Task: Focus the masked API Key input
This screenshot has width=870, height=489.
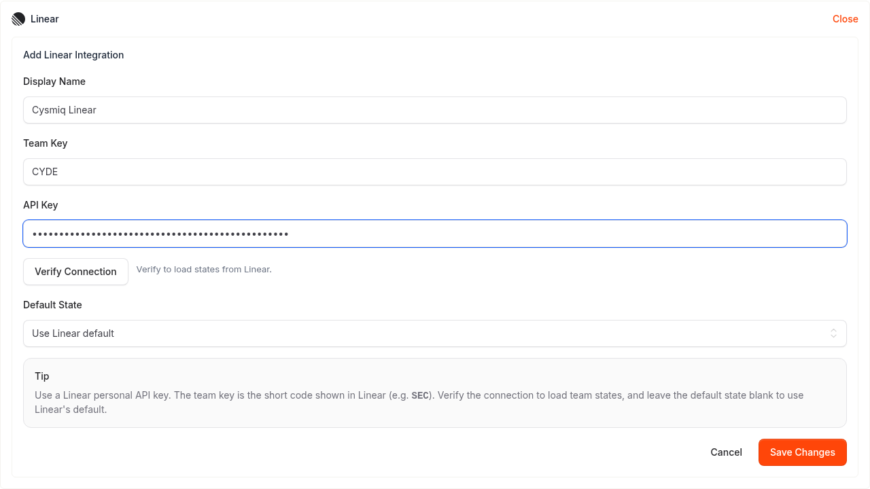Action: click(435, 233)
